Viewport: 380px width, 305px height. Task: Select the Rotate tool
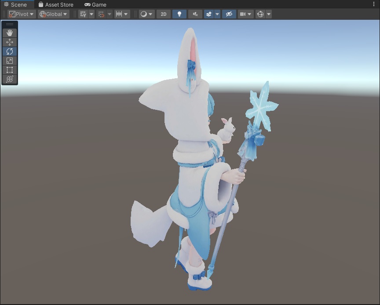(10, 51)
